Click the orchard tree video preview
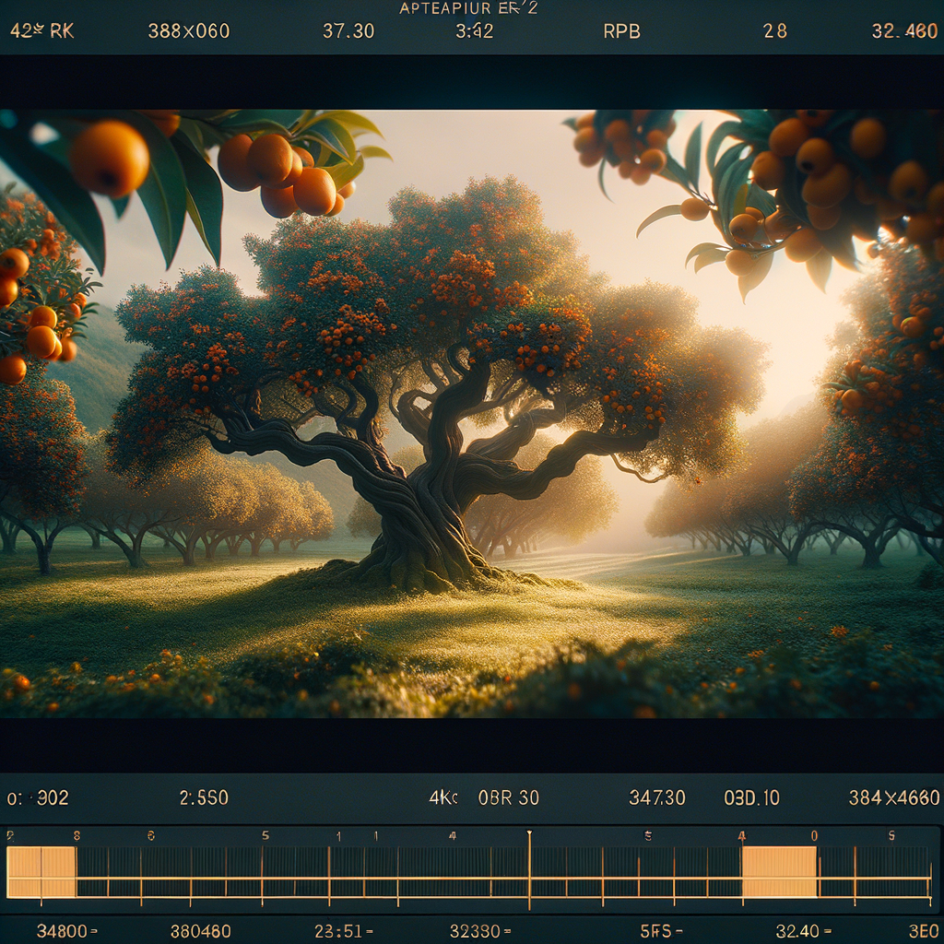 click(472, 413)
